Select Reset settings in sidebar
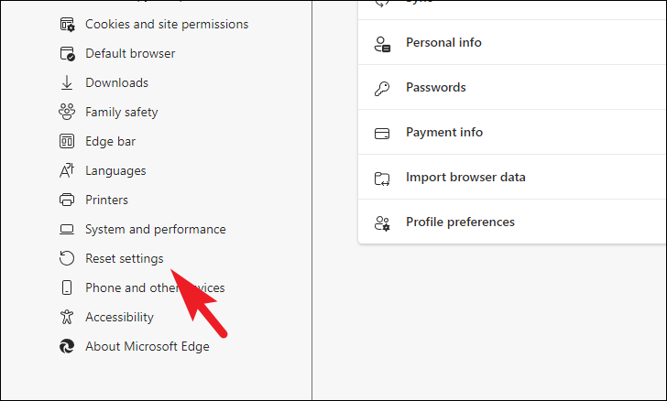The width and height of the screenshot is (667, 401). click(124, 258)
